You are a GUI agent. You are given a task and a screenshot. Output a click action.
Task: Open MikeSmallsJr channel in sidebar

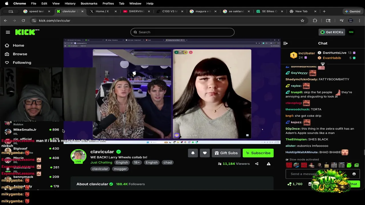pyautogui.click(x=31, y=132)
